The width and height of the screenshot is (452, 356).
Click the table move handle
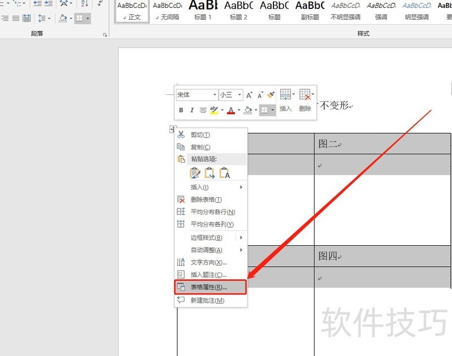click(172, 129)
